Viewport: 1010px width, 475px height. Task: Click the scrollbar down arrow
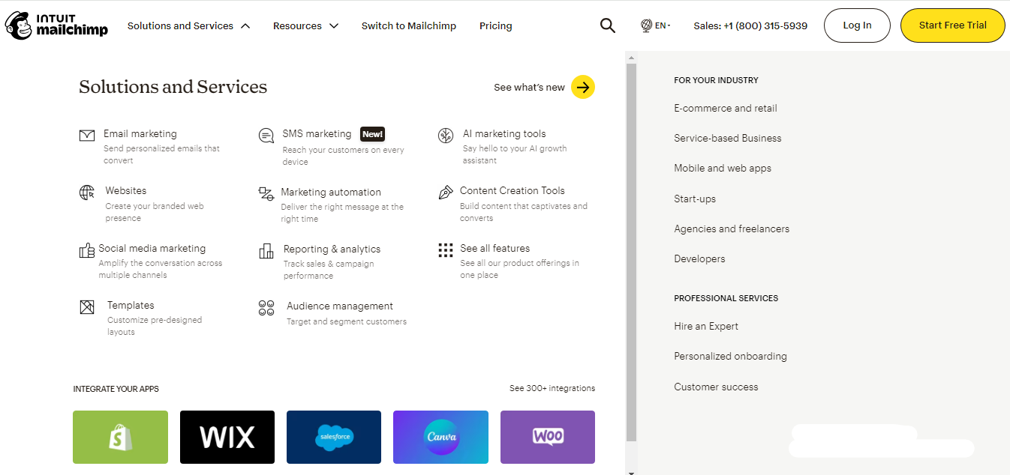(x=631, y=472)
